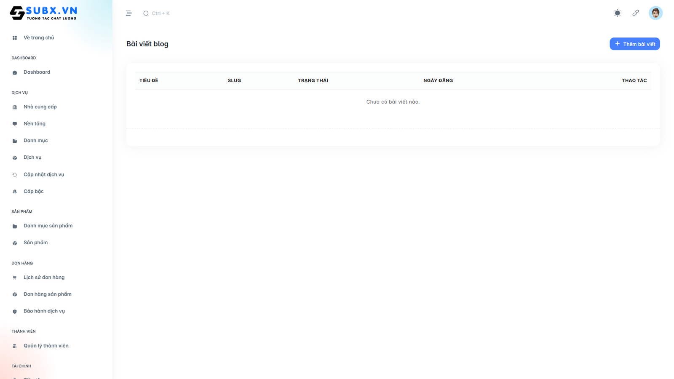Open Danh mục sản phẩm page

pos(48,226)
